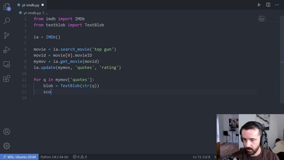Click get_movie on line 8
Screen dimensions: 284x160
[71, 61]
